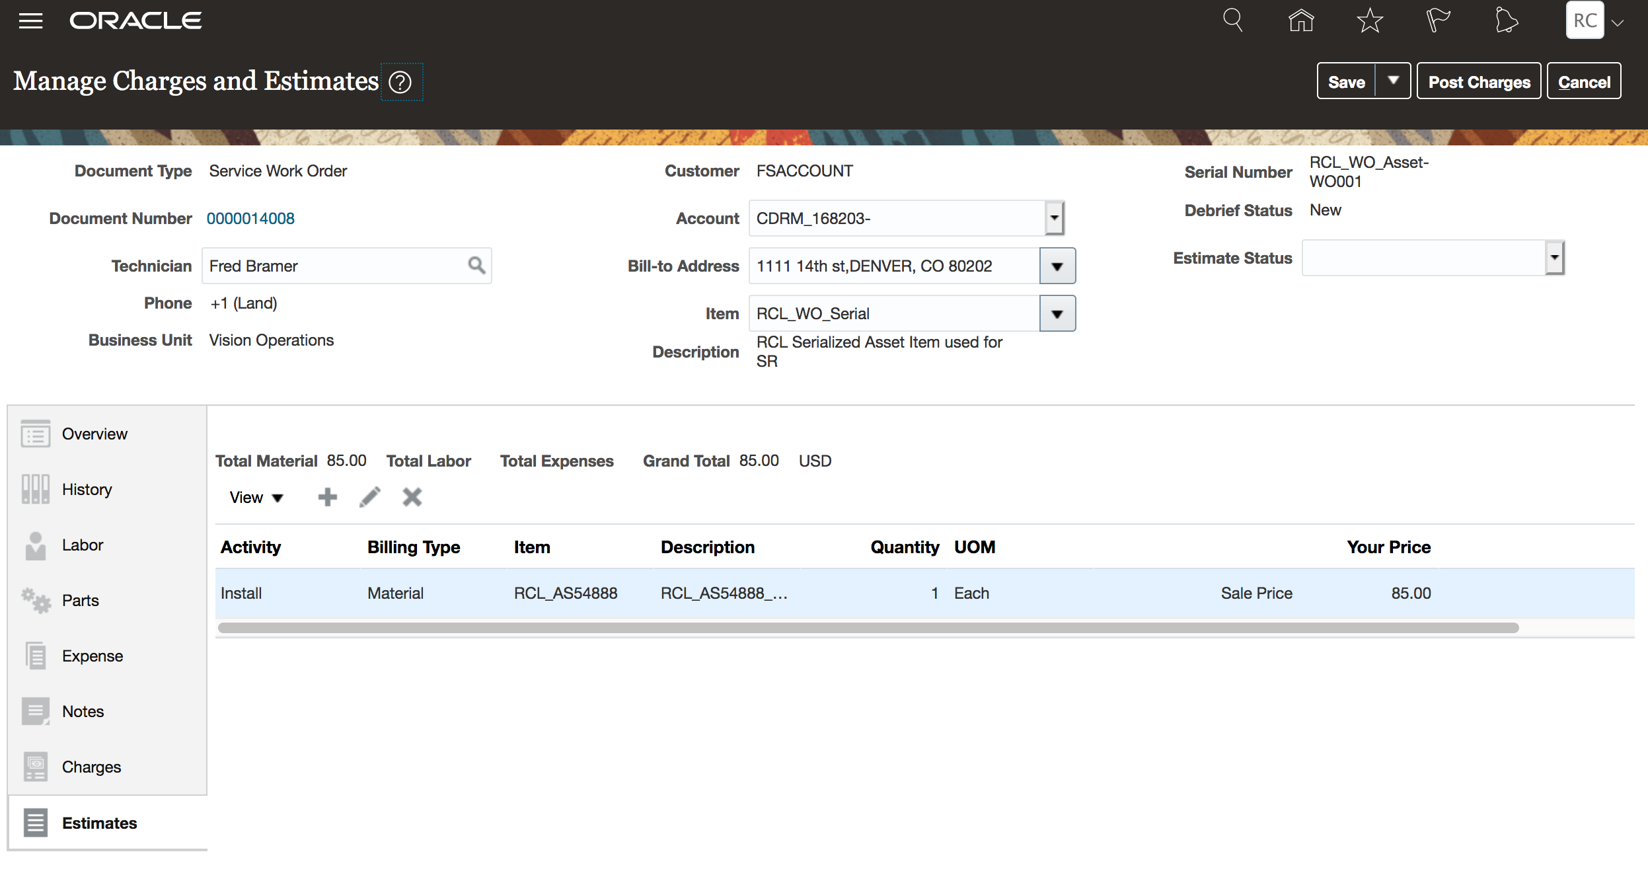Open the Watchlist flag icon
Image resolution: width=1648 pixels, height=879 pixels.
click(x=1437, y=20)
